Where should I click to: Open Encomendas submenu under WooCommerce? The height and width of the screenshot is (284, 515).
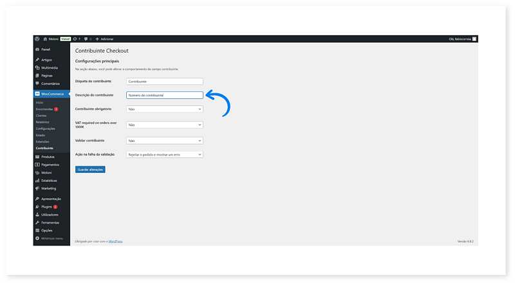point(44,109)
